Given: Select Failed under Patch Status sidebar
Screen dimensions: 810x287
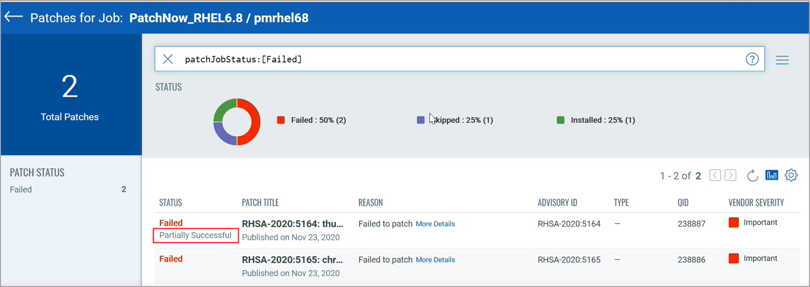Looking at the screenshot, I should 21,189.
